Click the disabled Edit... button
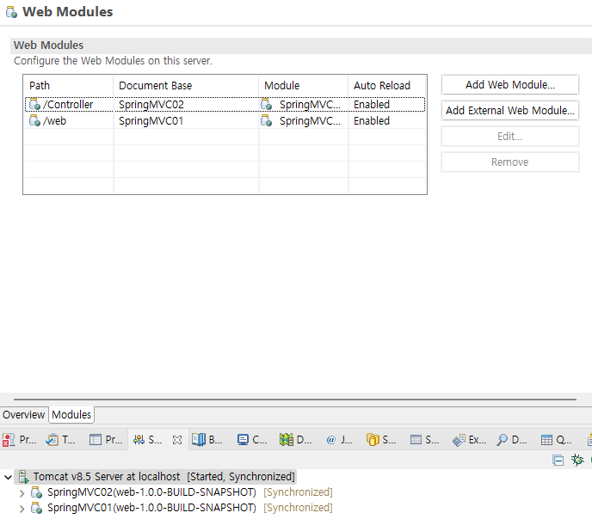The width and height of the screenshot is (592, 525). (509, 136)
